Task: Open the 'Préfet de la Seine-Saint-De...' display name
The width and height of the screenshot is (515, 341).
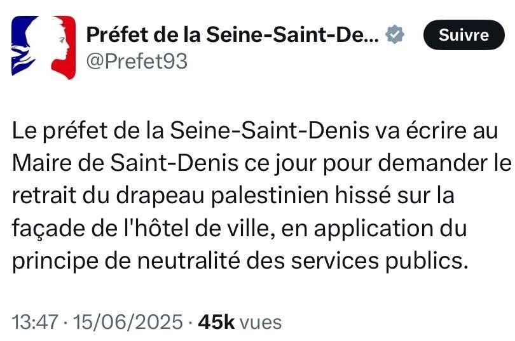Action: [x=232, y=34]
